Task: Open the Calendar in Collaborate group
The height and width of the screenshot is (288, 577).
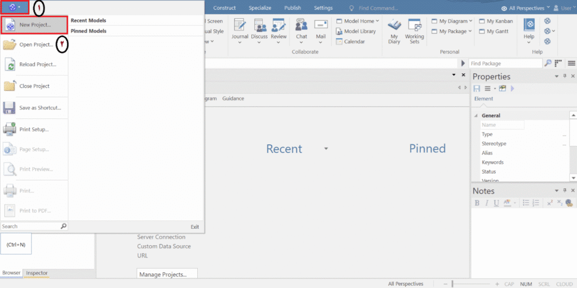Action: (x=350, y=42)
